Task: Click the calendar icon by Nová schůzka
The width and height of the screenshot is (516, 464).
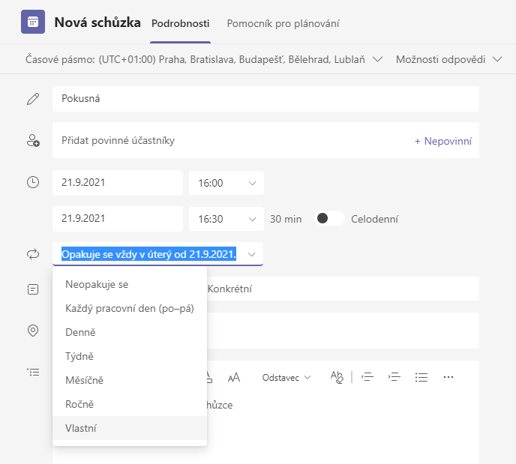Action: [x=33, y=22]
